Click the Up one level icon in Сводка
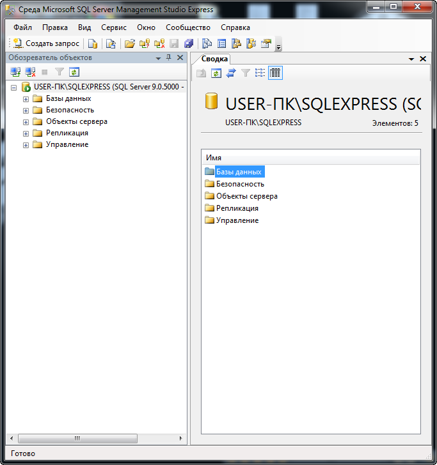The image size is (437, 465). (x=201, y=73)
